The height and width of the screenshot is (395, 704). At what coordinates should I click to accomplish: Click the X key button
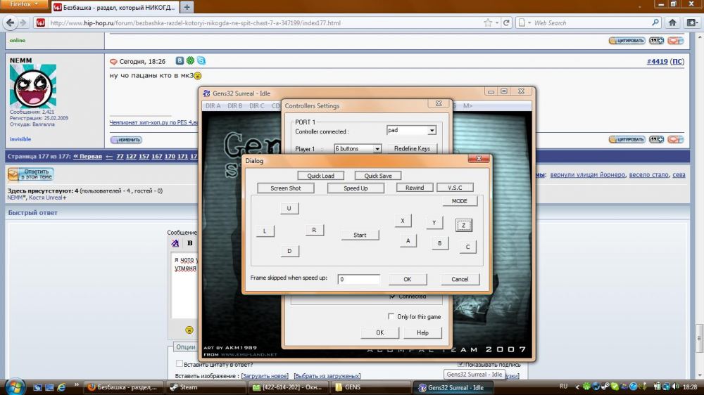(x=403, y=221)
